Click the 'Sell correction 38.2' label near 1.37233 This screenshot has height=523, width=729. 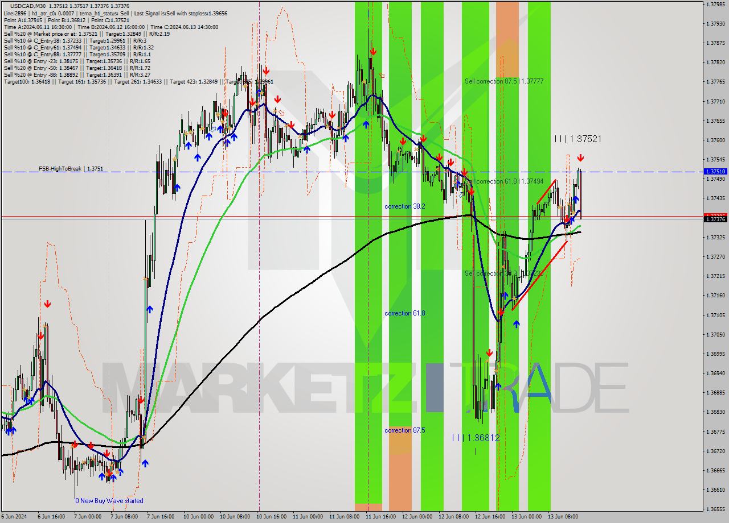click(x=503, y=273)
